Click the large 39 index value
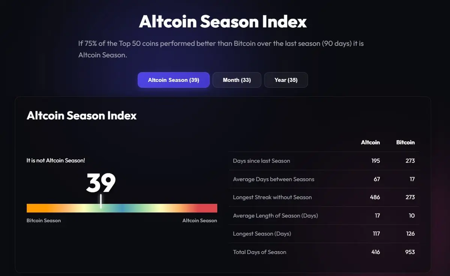The height and width of the screenshot is (276, 450). coord(101,183)
